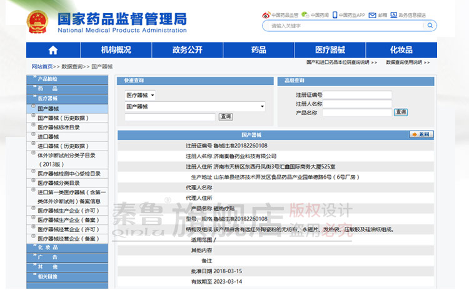Select 医疗器械经营企业（许可） item
This screenshot has width=469, height=300.
coord(69,229)
